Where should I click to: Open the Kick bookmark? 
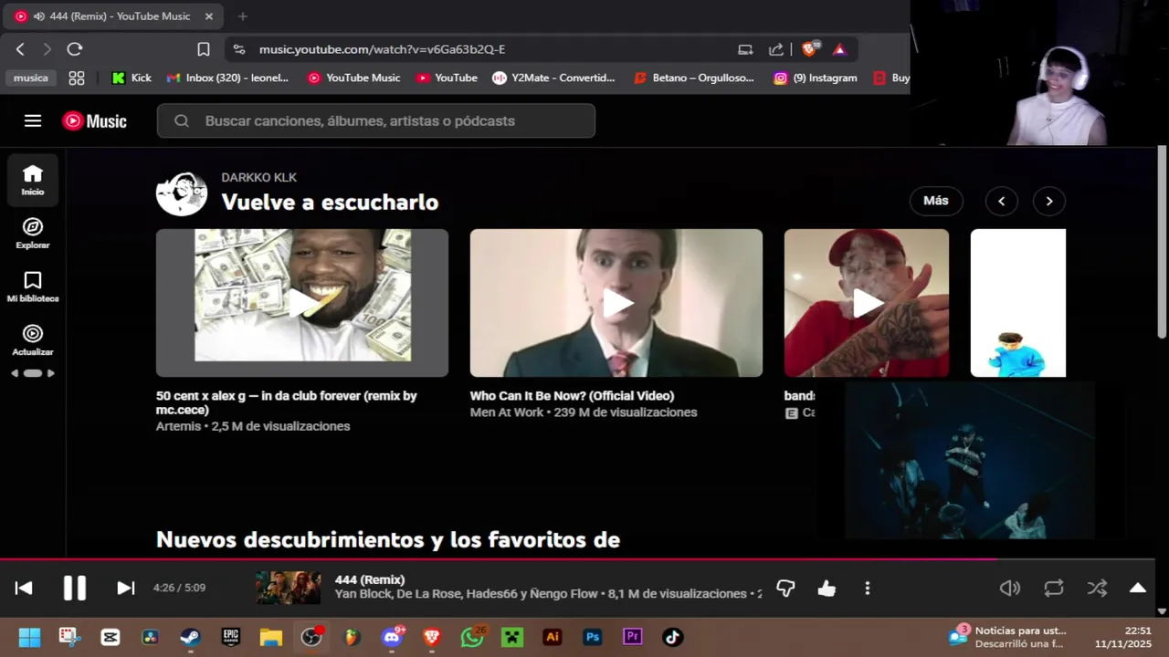coord(132,78)
